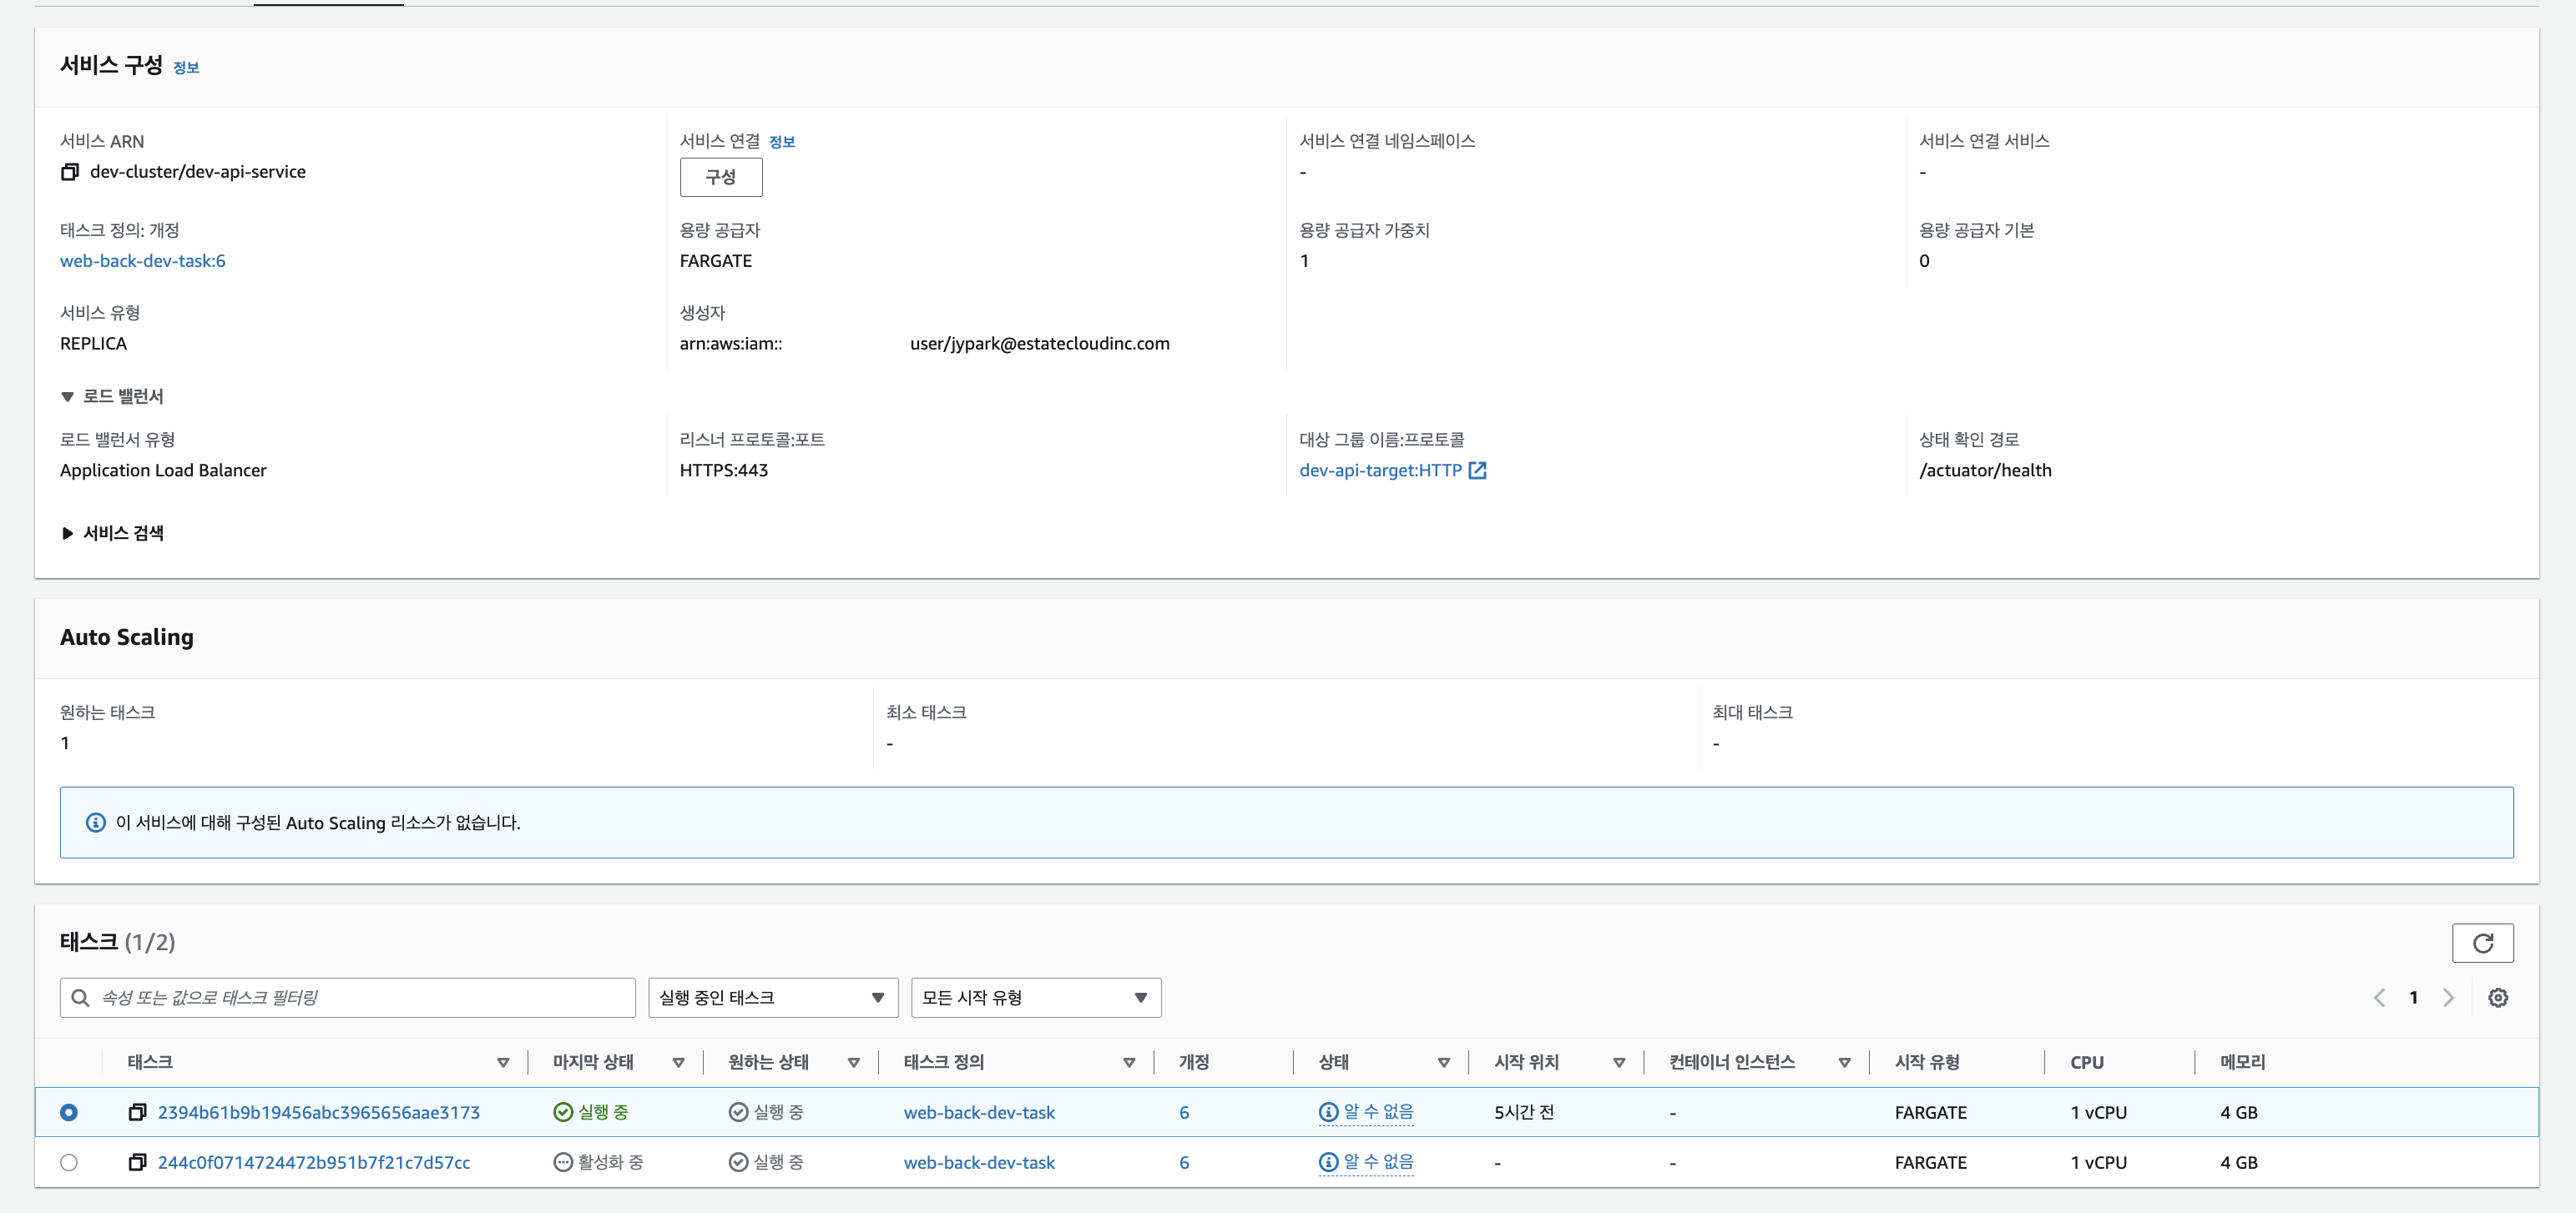Go to the previous page of tasks
2576x1213 pixels.
(x=2379, y=997)
